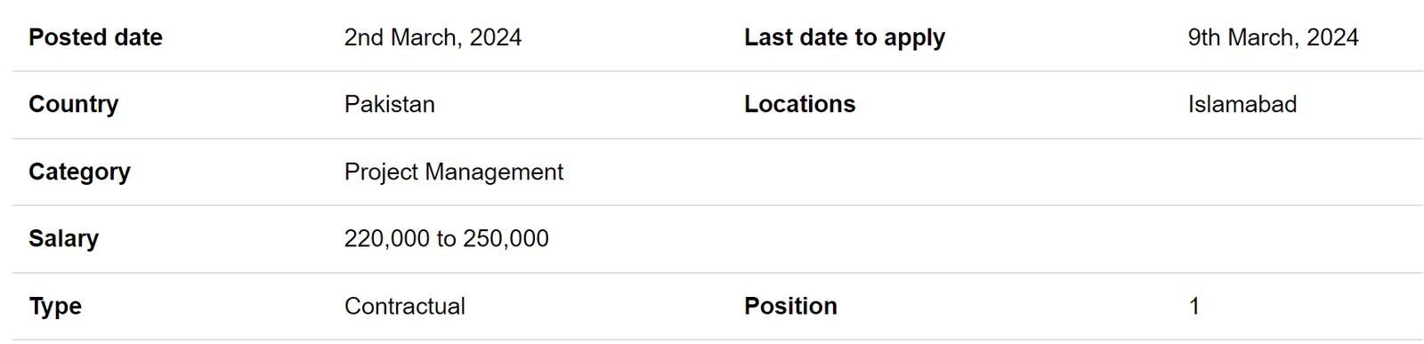The width and height of the screenshot is (1424, 344).
Task: Select the Contractual type value
Action: click(x=404, y=306)
